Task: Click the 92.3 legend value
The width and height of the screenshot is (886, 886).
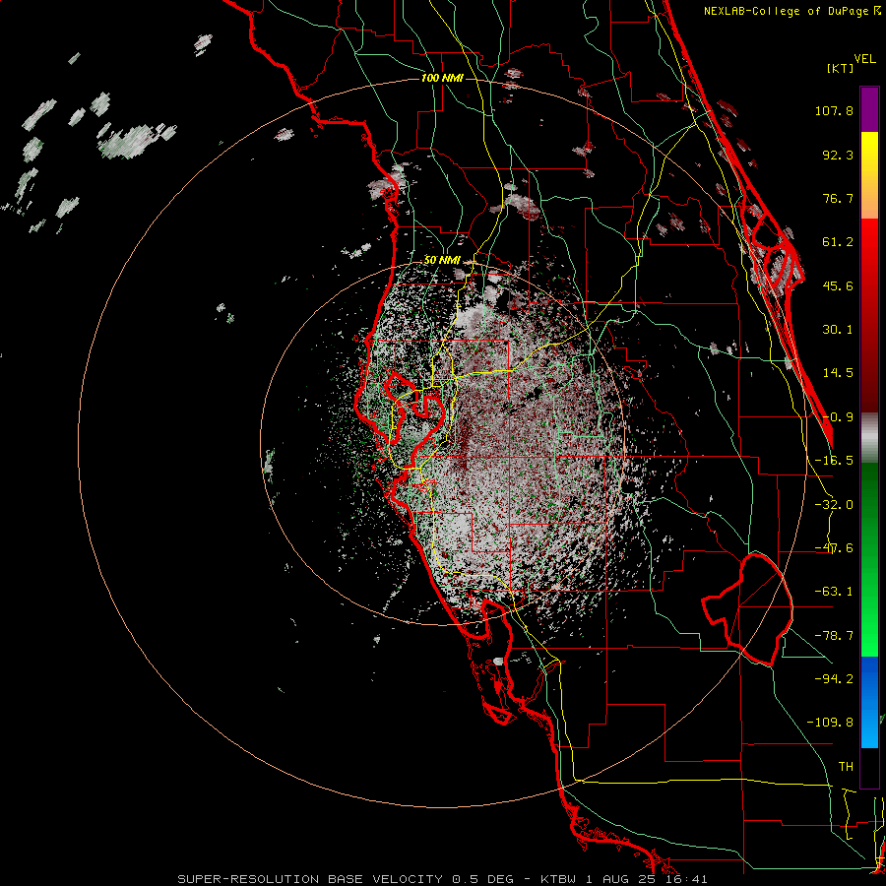Action: (x=838, y=155)
